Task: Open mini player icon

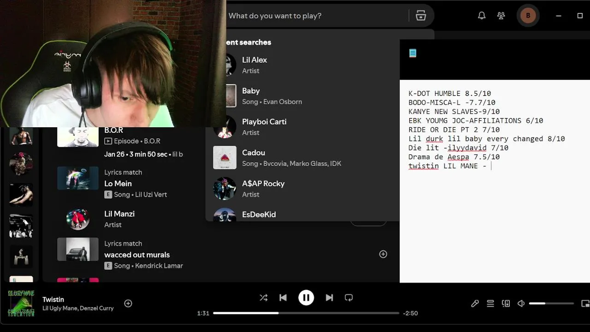Action: 585,303
